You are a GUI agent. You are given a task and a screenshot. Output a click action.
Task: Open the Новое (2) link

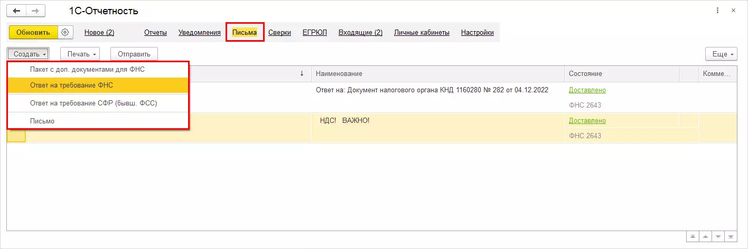pyautogui.click(x=99, y=33)
